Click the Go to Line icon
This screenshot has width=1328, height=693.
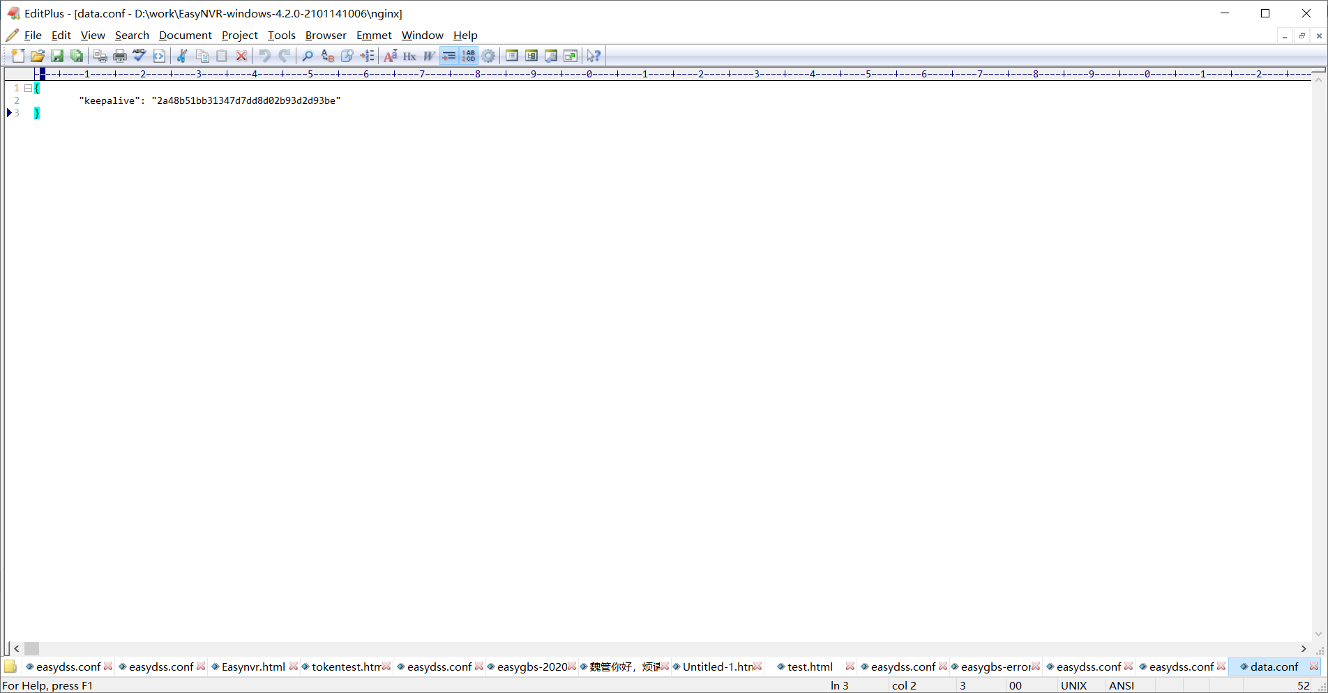[x=367, y=56]
